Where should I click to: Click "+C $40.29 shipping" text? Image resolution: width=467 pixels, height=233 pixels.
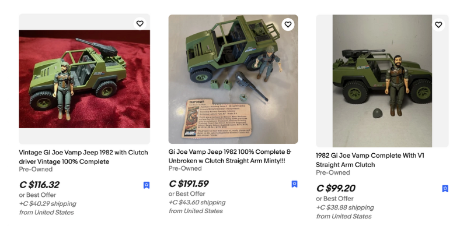coord(48,203)
